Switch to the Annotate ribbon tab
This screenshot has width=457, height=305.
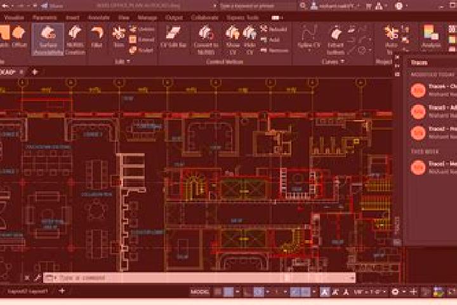click(x=98, y=18)
